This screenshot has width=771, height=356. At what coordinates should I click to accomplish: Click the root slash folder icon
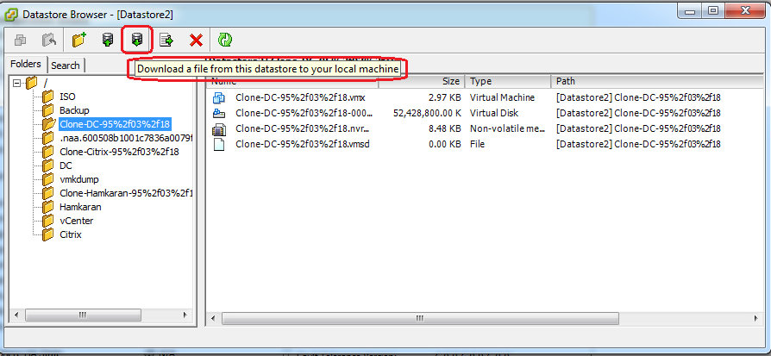pyautogui.click(x=31, y=83)
